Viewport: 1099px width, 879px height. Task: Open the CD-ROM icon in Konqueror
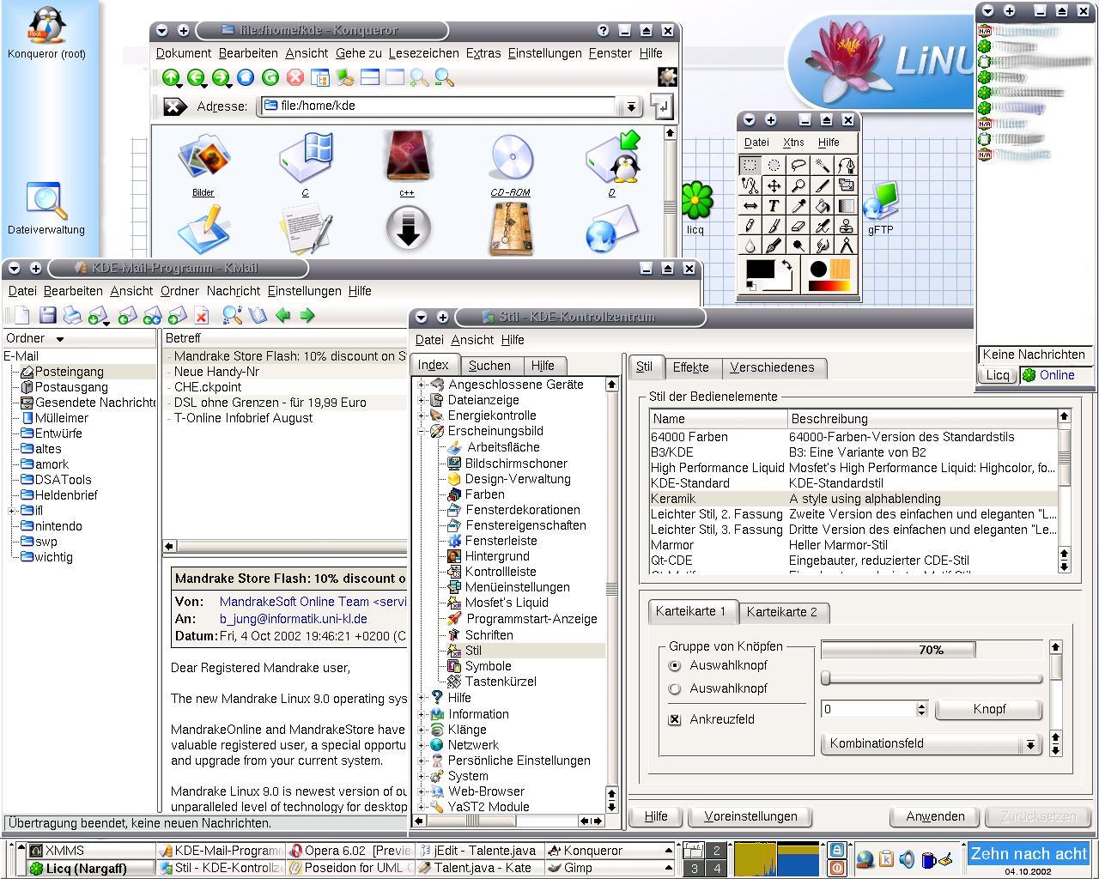(x=511, y=165)
